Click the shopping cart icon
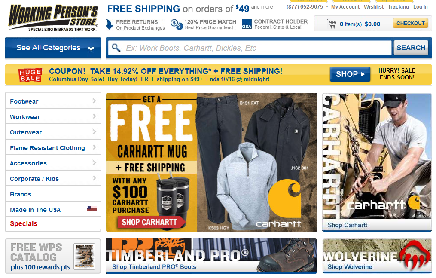Viewport: 436px width, 278px height. coord(332,24)
